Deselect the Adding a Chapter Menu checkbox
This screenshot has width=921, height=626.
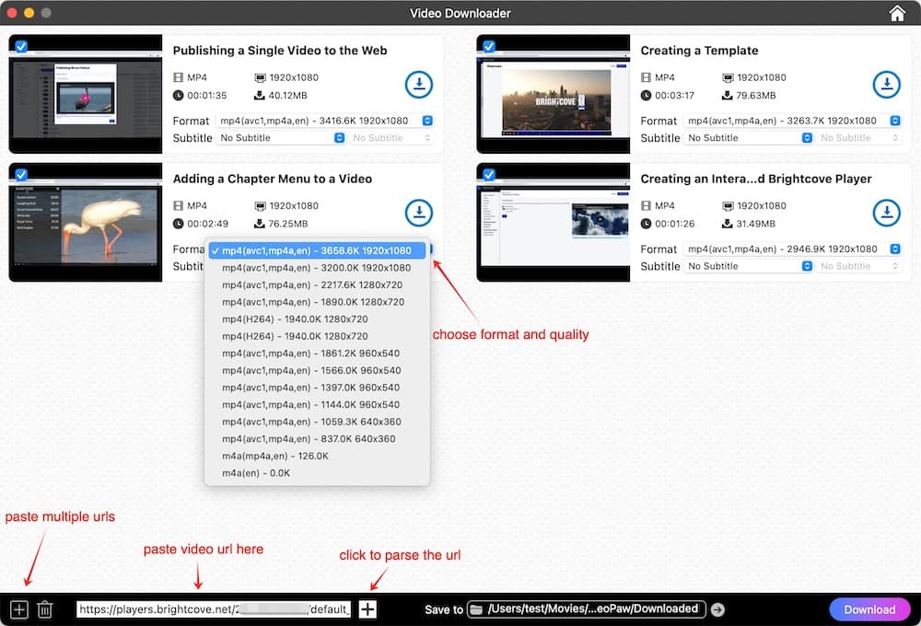pyautogui.click(x=21, y=174)
